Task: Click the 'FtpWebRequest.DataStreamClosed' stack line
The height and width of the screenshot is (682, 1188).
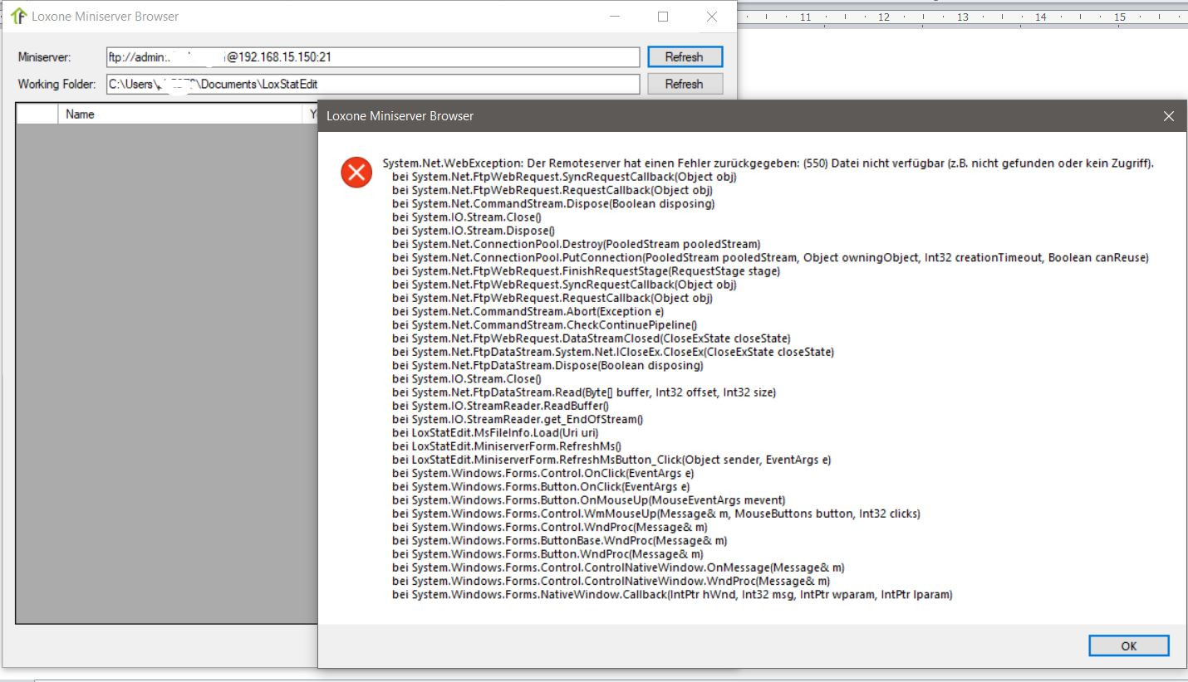Action: click(592, 339)
